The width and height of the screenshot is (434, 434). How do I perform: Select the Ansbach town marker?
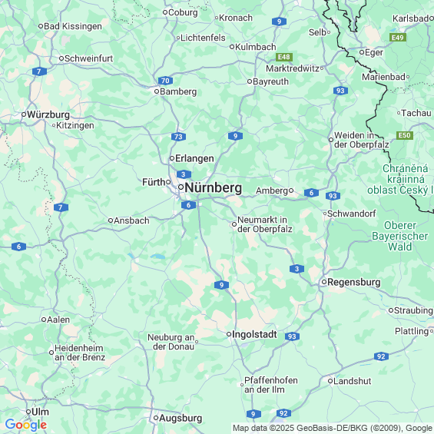tap(111, 220)
